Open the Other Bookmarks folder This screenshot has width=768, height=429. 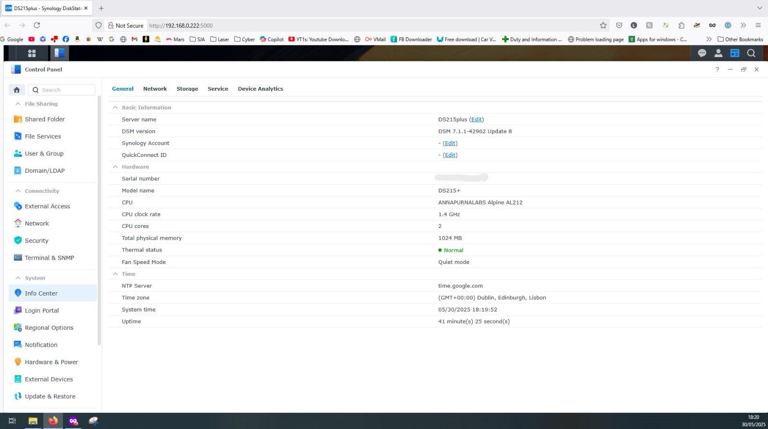point(740,39)
